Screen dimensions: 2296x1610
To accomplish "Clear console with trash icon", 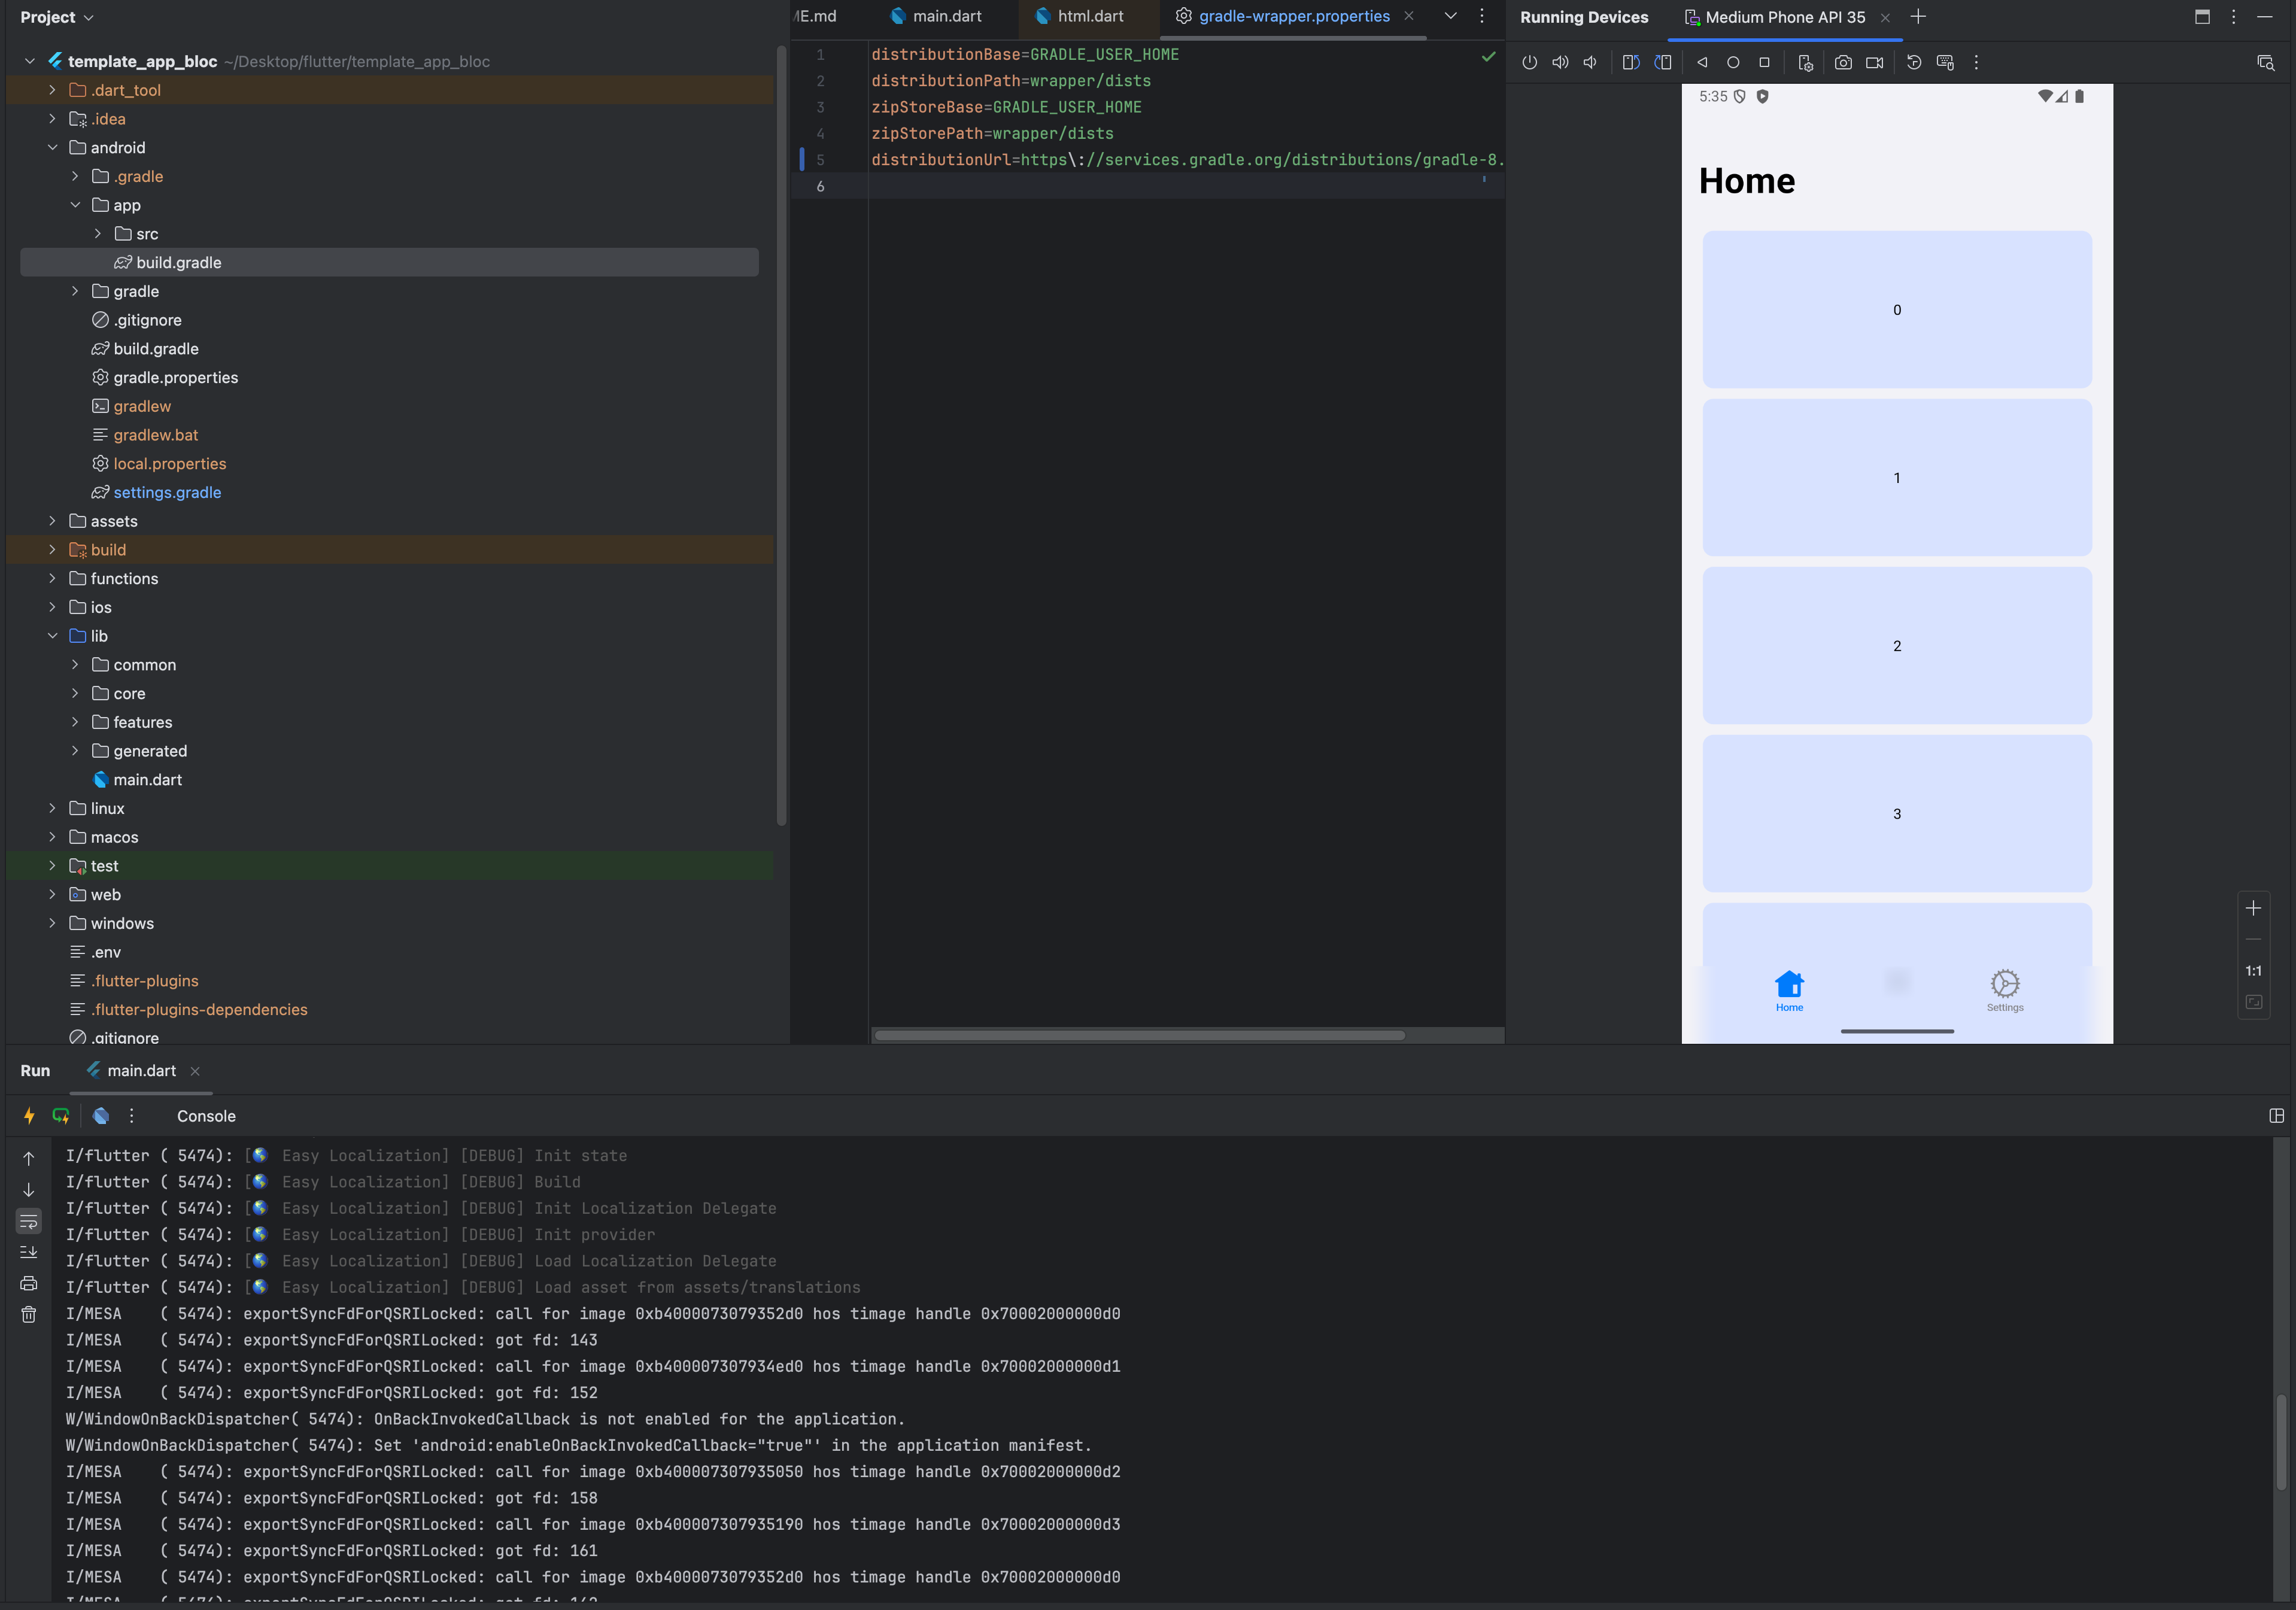I will tap(29, 1315).
